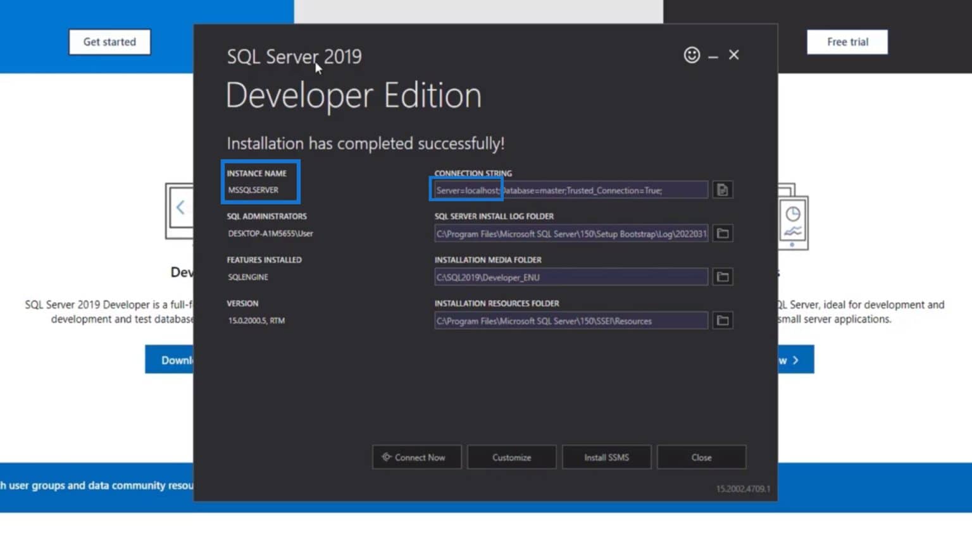
Task: Click the connection string field
Action: [571, 190]
